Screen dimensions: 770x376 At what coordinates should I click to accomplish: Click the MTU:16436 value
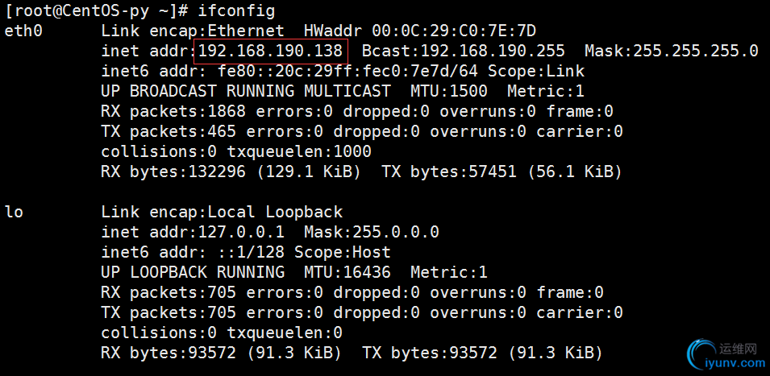coord(348,273)
